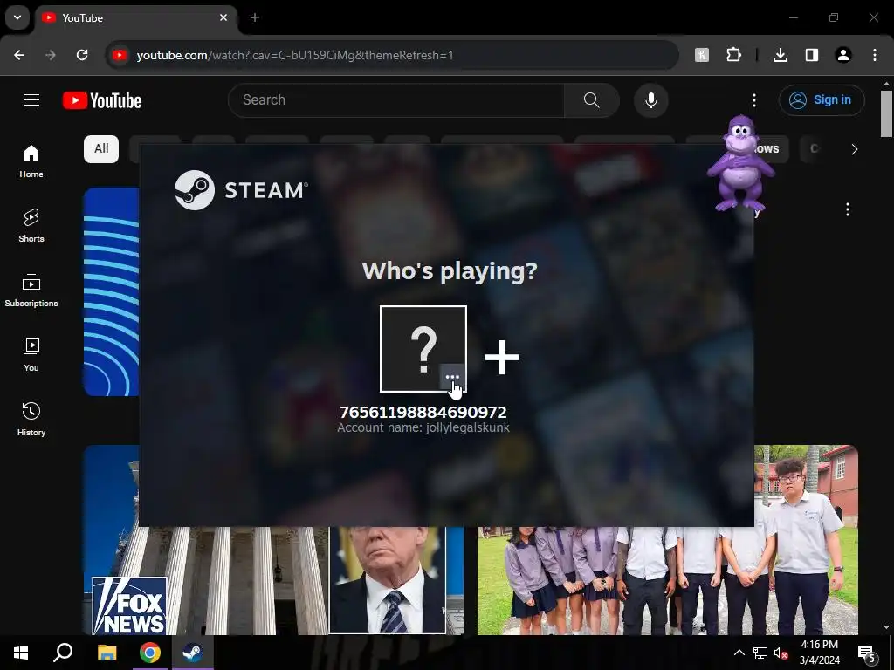
Task: Add a new Steam account with the plus icon
Action: [x=502, y=357]
